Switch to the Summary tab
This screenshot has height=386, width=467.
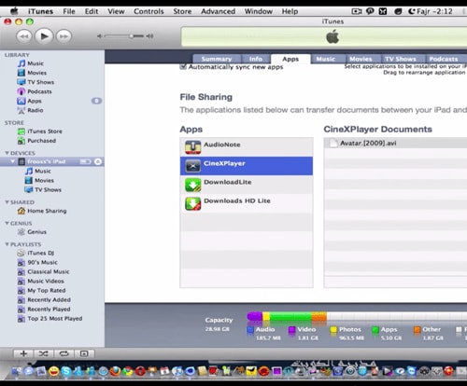point(217,59)
